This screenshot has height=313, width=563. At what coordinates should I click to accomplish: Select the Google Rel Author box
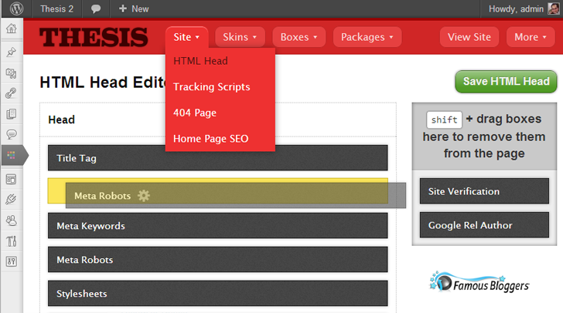coord(484,225)
